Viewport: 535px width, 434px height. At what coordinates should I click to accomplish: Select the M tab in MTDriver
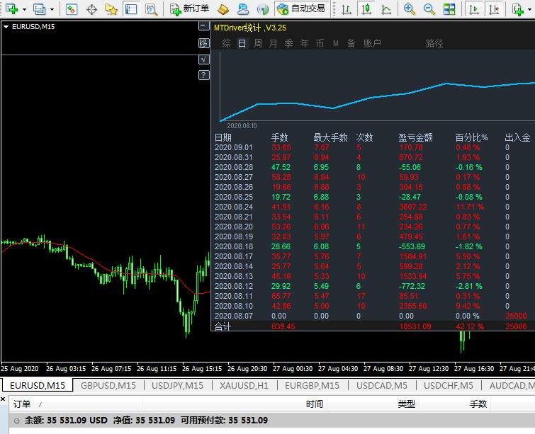pos(336,43)
